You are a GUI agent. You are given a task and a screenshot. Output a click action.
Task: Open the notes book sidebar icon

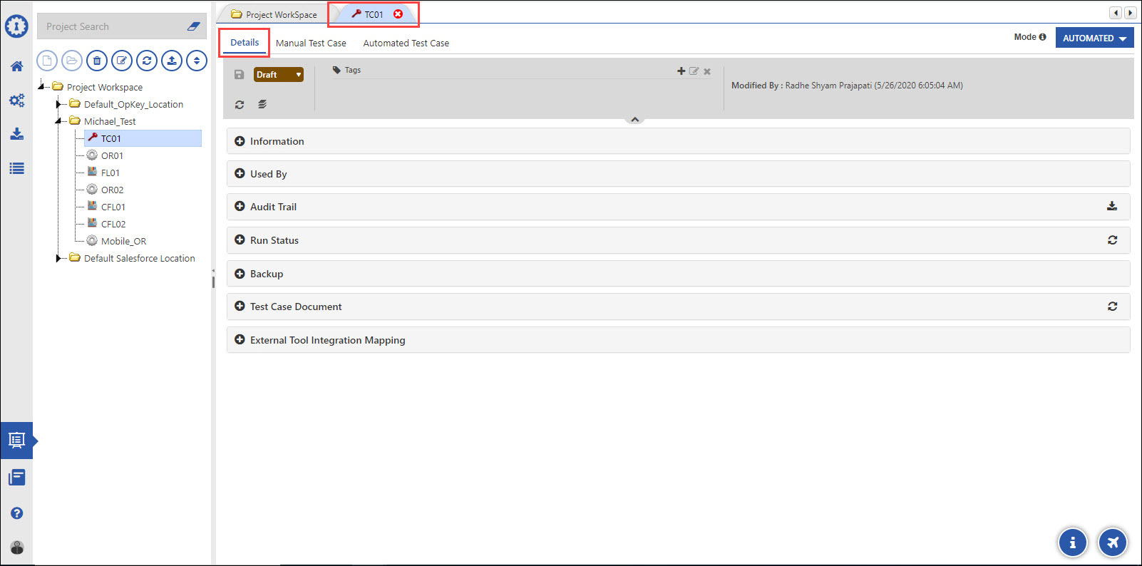coord(16,478)
